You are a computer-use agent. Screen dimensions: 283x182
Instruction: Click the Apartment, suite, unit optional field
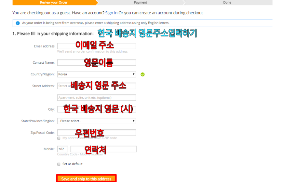[x=97, y=97]
